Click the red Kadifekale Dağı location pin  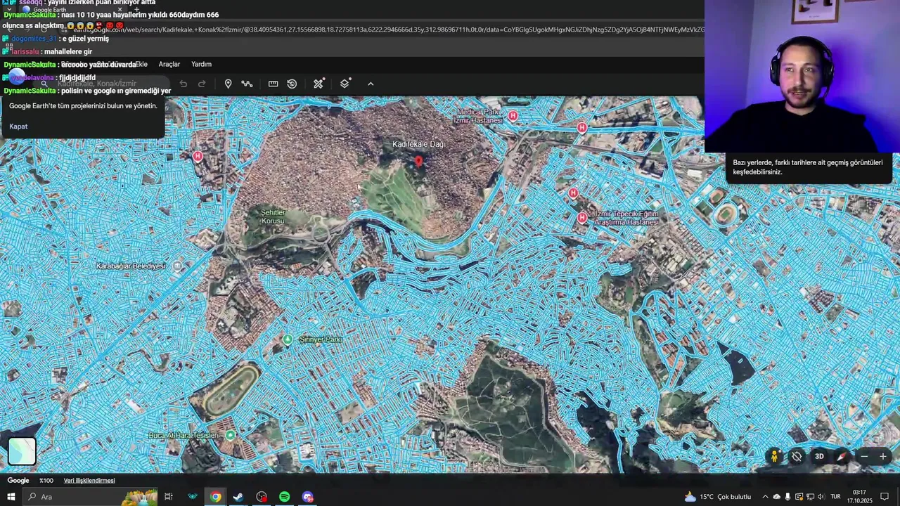tap(418, 161)
